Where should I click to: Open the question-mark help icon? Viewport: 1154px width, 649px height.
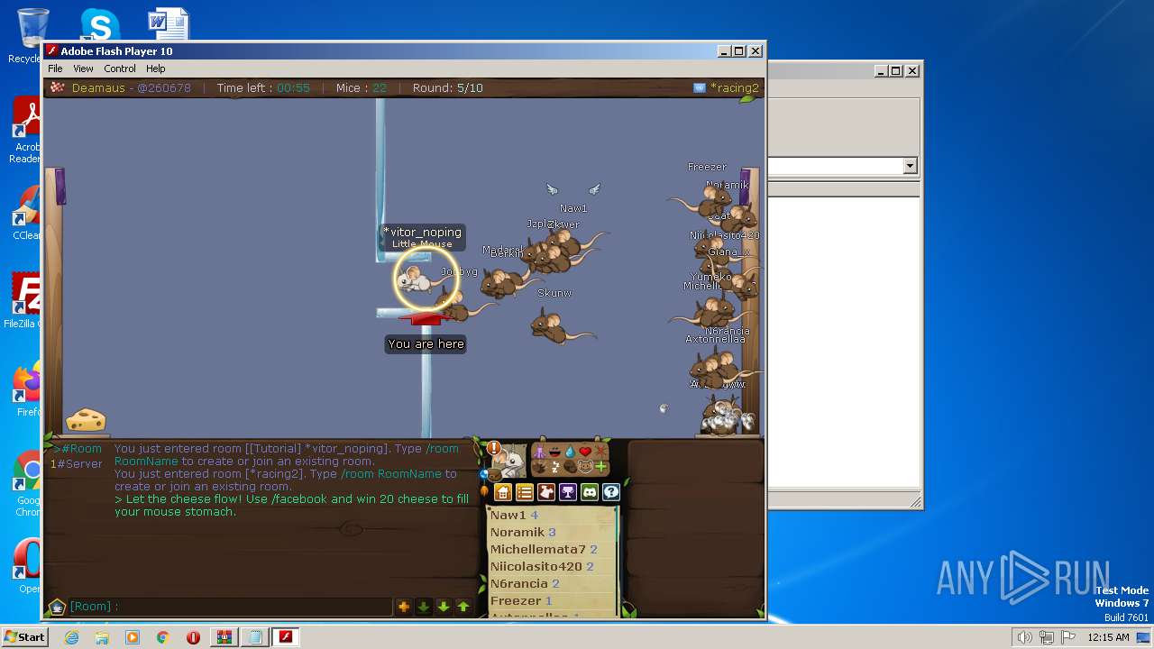[611, 492]
